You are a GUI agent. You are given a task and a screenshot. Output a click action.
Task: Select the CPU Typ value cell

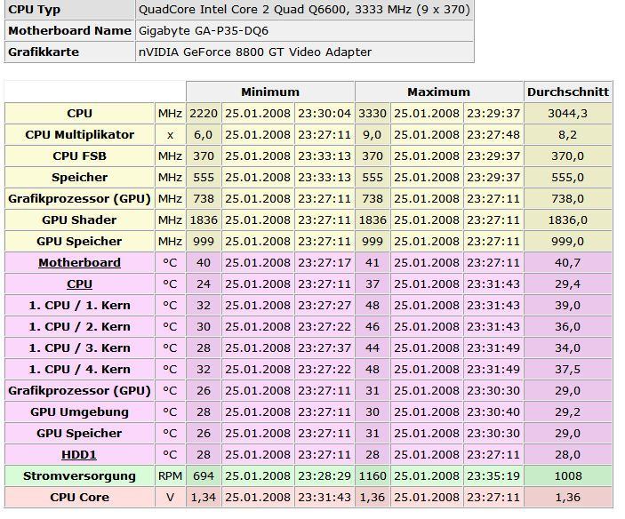tap(305, 10)
